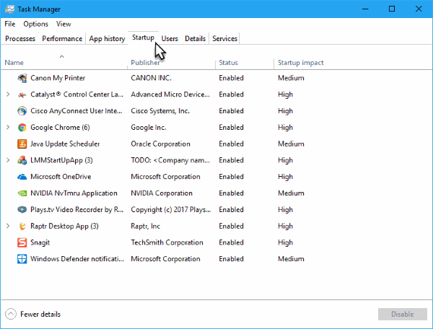Select the Java Update Scheduler name
The image size is (433, 329).
tap(65, 144)
